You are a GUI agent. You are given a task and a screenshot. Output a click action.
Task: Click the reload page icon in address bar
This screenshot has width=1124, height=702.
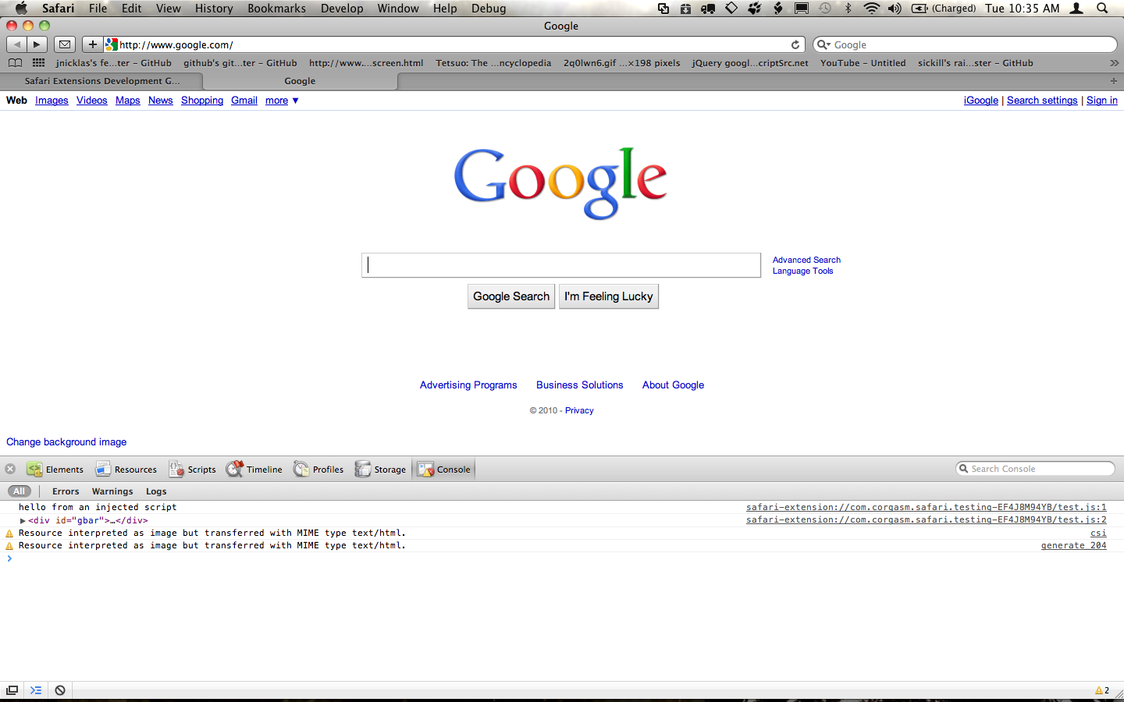coord(795,45)
